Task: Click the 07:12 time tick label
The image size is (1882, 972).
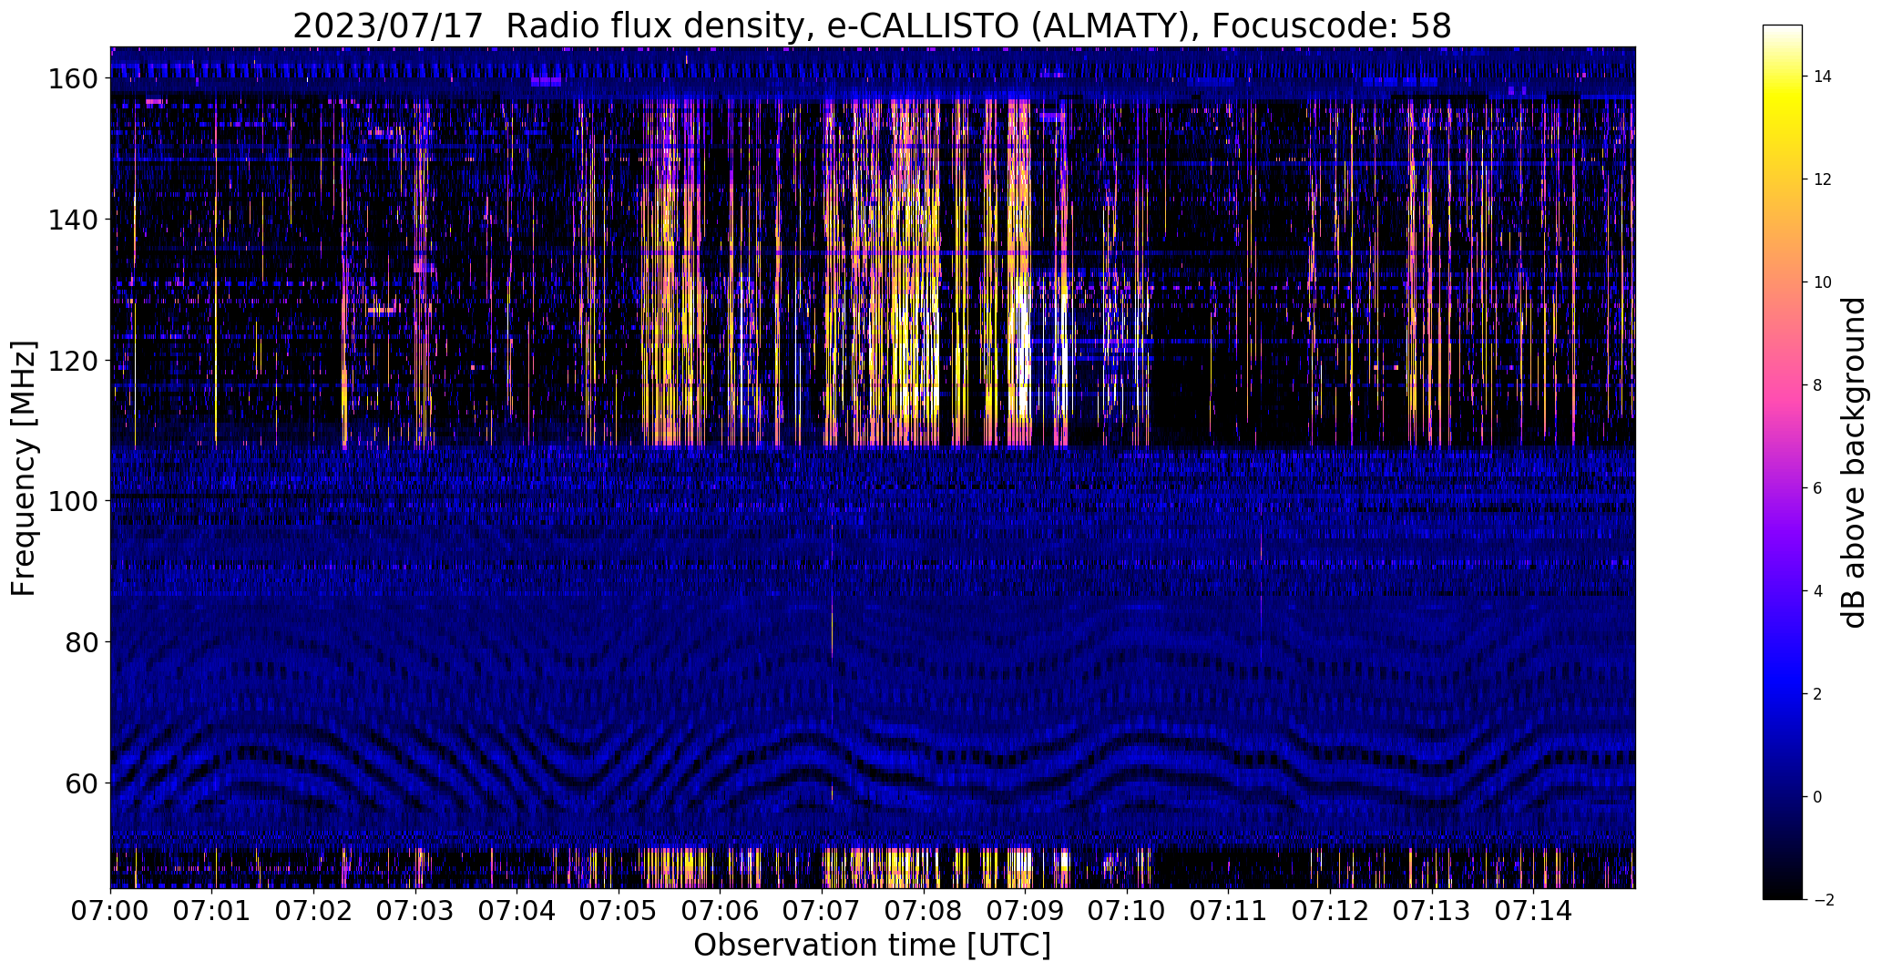Action: (1331, 910)
